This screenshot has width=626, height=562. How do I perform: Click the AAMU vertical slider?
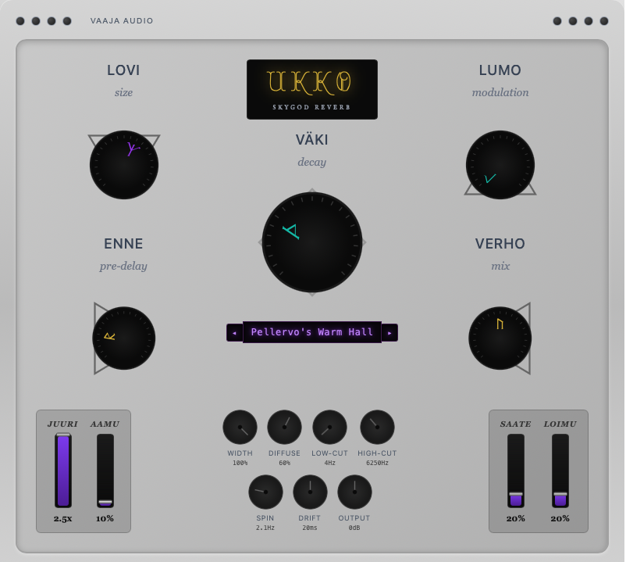[x=105, y=471]
